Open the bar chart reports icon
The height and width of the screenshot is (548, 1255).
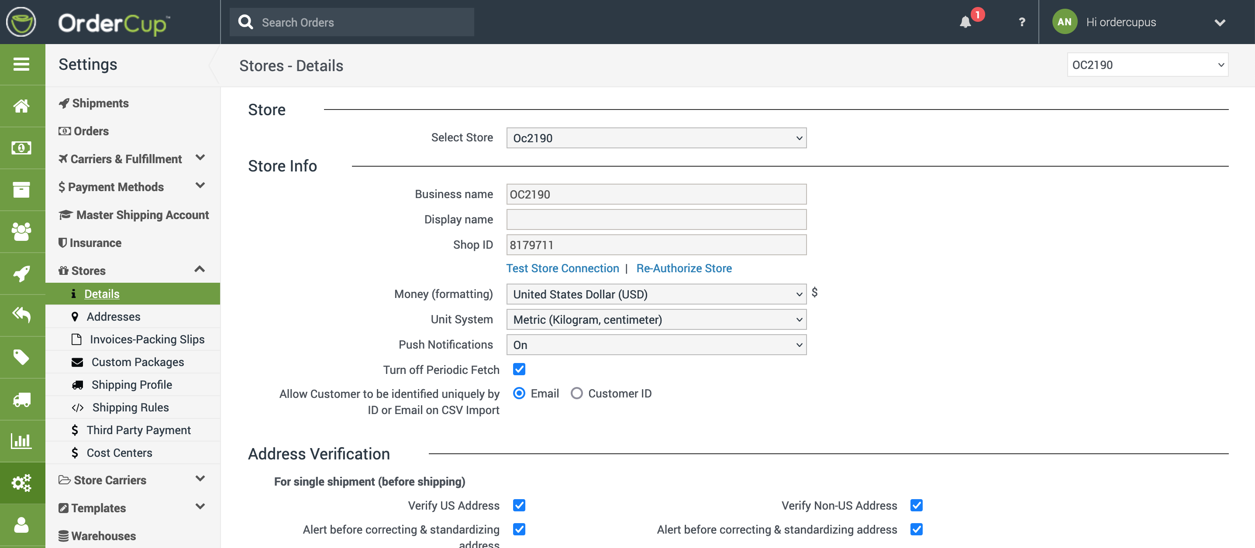21,441
